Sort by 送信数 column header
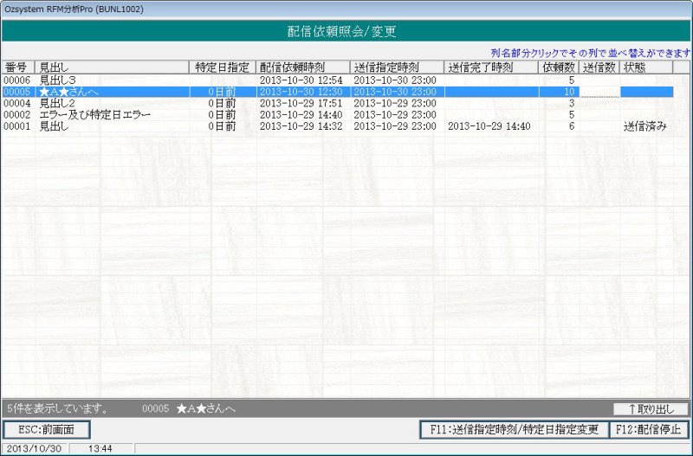The height and width of the screenshot is (456, 693). coord(599,67)
